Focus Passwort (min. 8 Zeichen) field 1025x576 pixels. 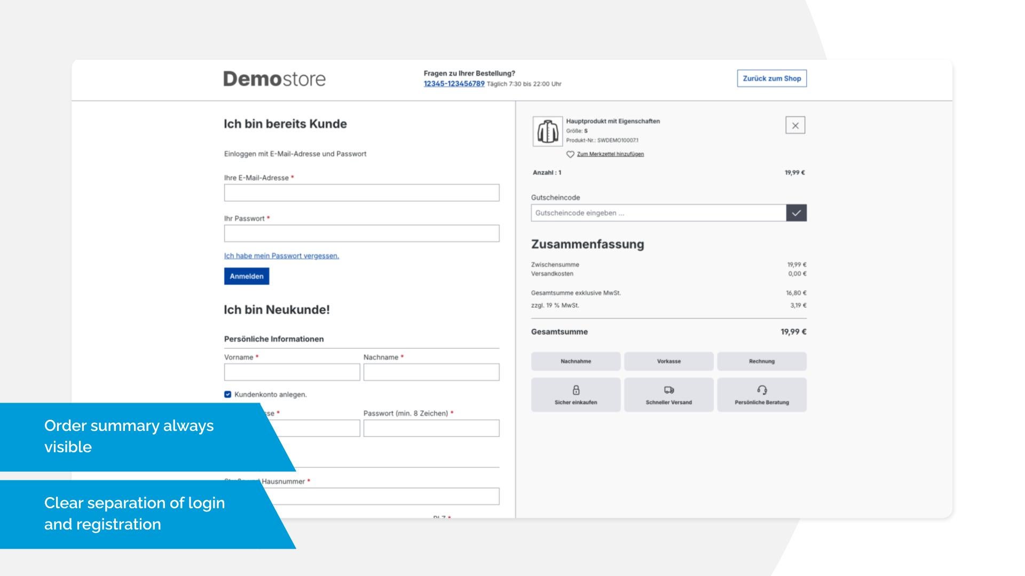point(431,428)
